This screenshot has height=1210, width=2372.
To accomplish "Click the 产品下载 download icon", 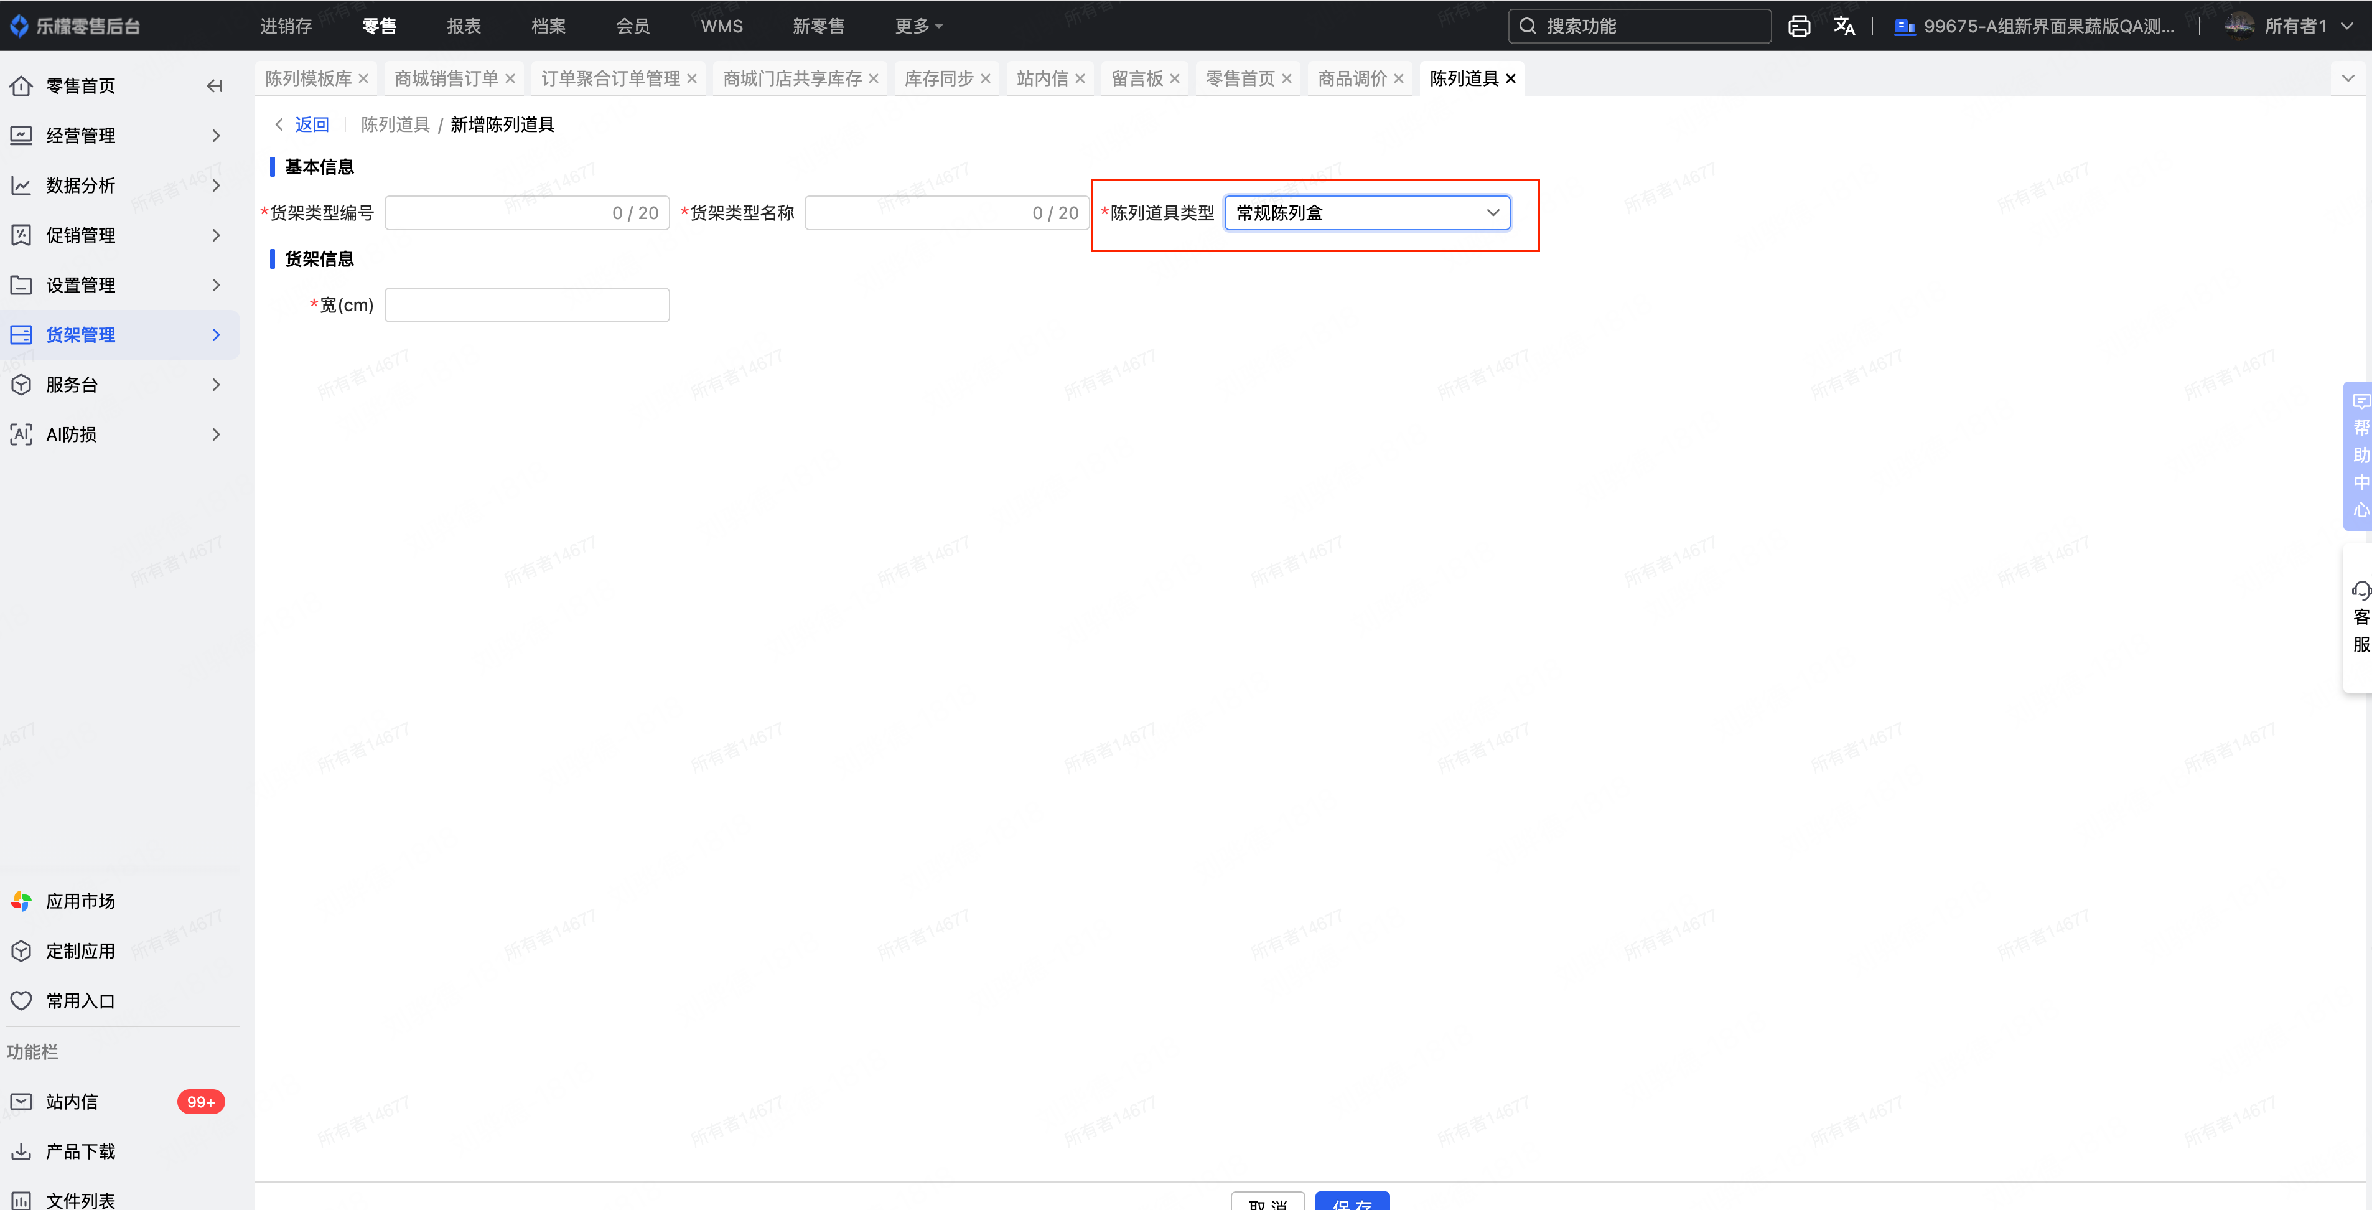I will [x=21, y=1151].
